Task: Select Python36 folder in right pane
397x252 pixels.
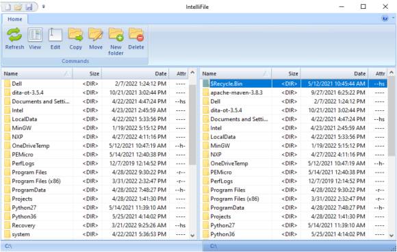Action: pos(295,234)
